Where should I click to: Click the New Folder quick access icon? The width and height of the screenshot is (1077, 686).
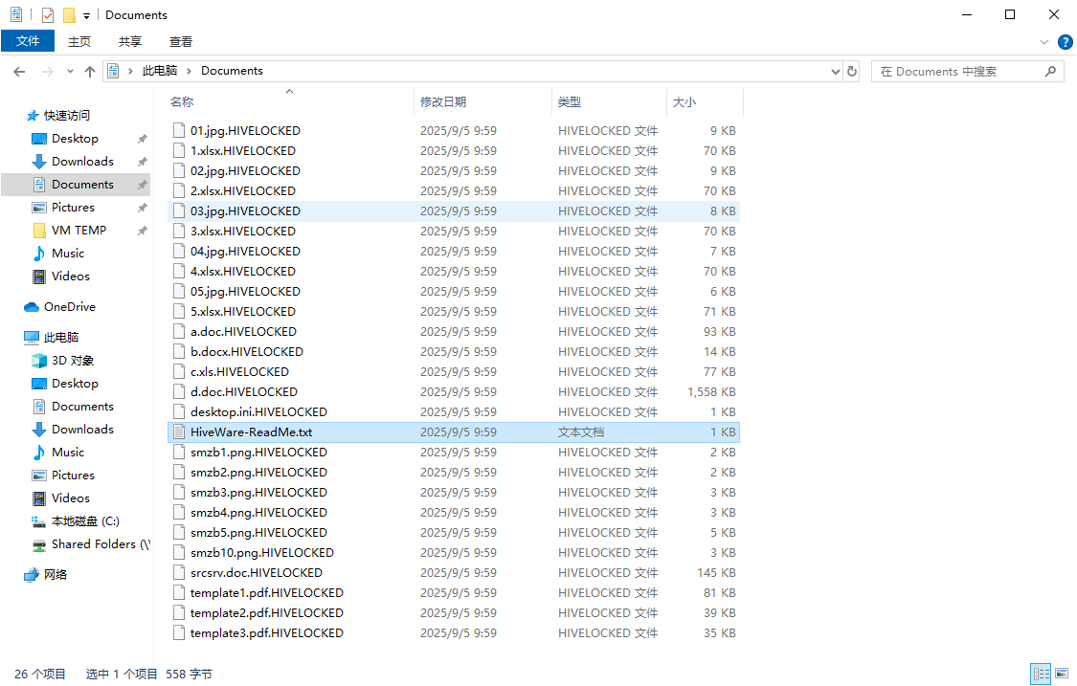tap(69, 15)
